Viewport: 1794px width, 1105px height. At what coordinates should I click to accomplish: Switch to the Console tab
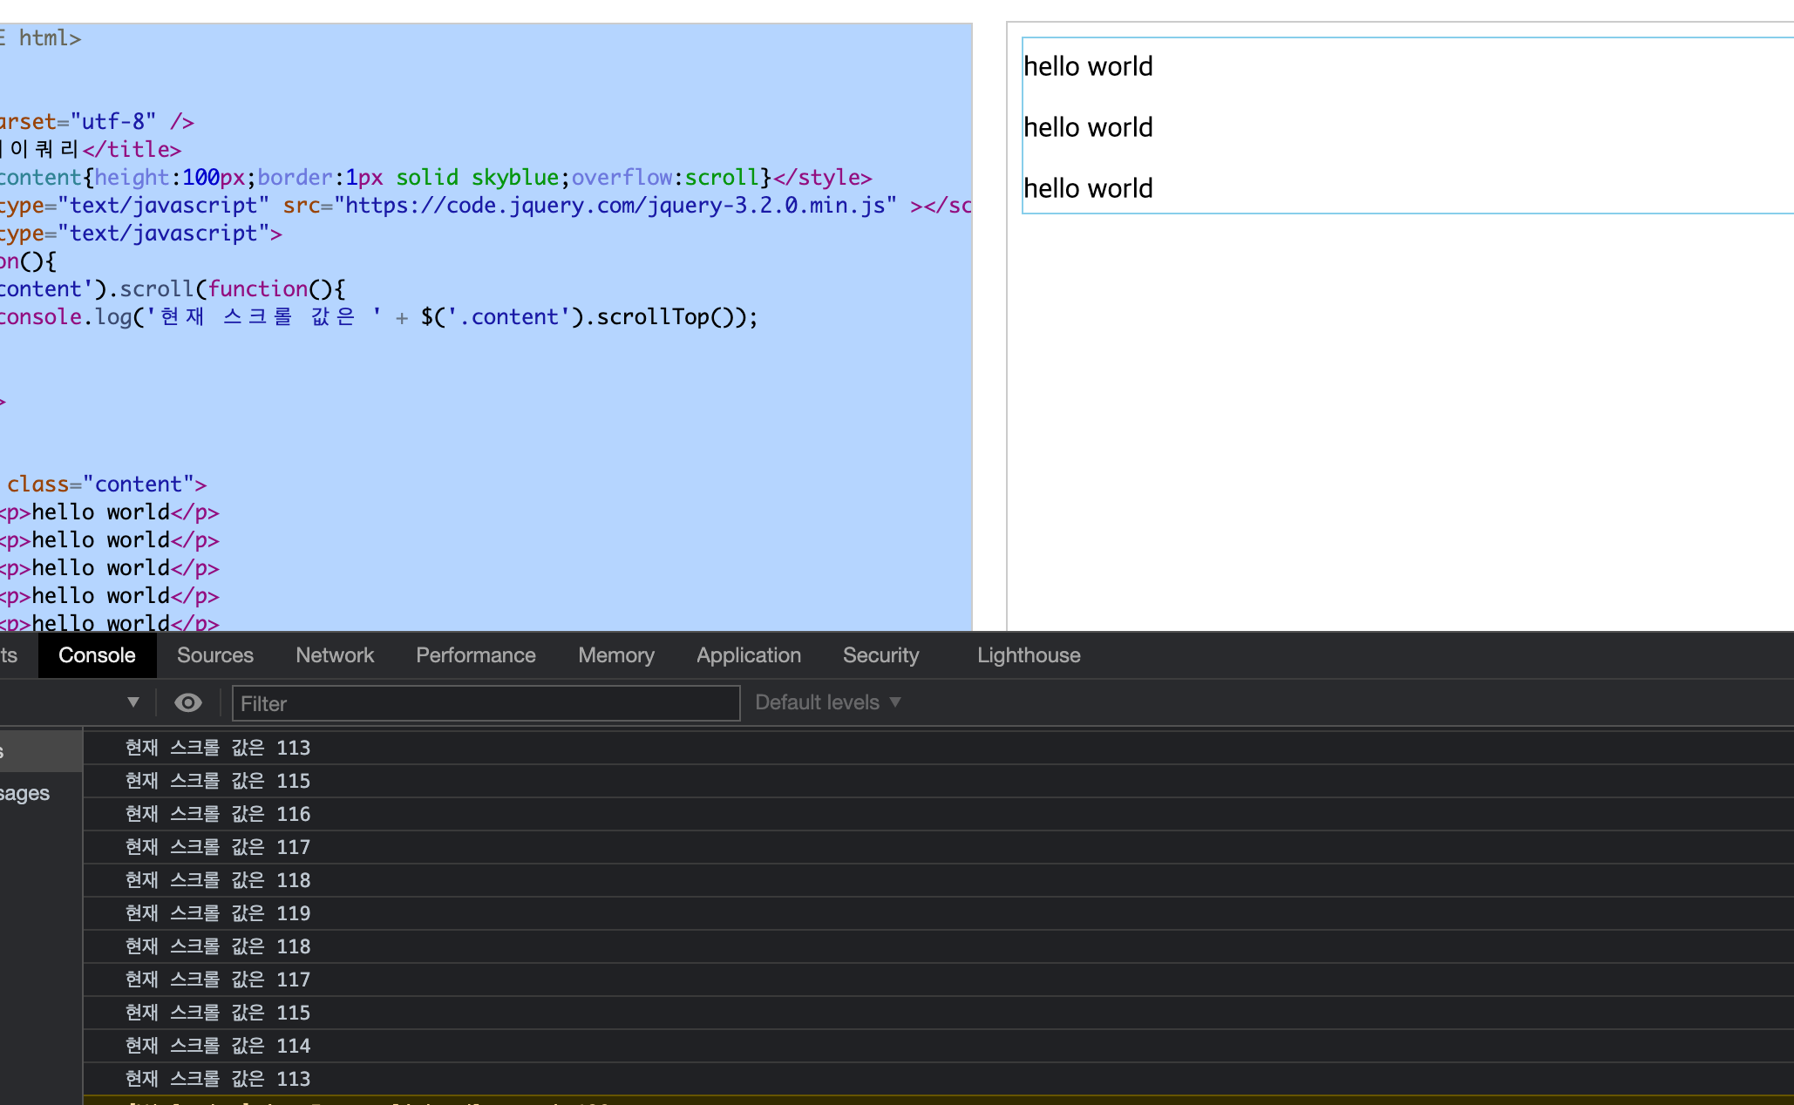click(x=97, y=655)
